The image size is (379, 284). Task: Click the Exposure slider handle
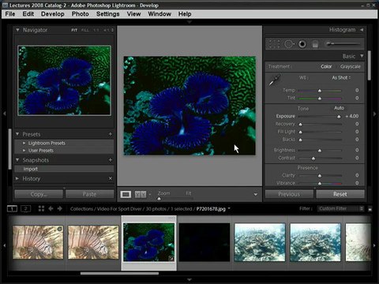click(339, 116)
